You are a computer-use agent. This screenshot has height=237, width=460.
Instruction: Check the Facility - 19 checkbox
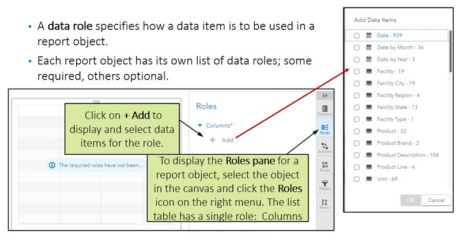(356, 72)
